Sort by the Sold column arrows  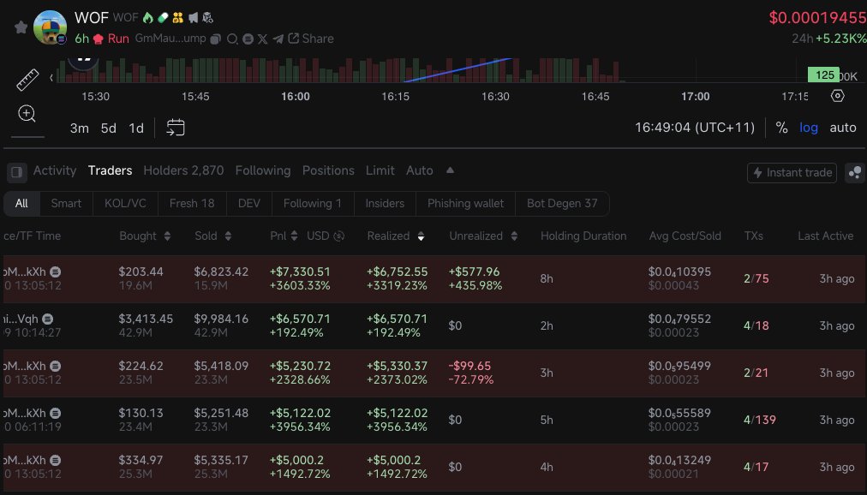(x=228, y=236)
